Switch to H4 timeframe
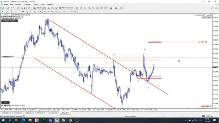Screen dimensions: 219x123 click(64, 12)
